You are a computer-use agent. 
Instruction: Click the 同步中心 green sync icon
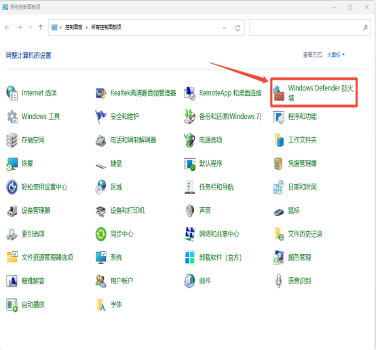coord(100,234)
